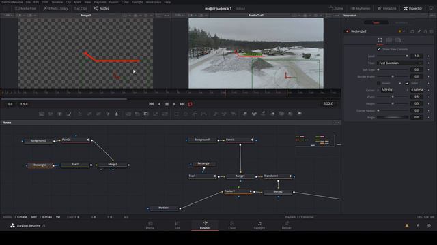This screenshot has width=437, height=245.
Task: Add a BSpline mask from the toolbar
Action: (203, 114)
